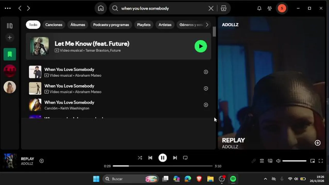The image size is (329, 185).
Task: Select the Podcasts y programas filter
Action: pos(111,25)
